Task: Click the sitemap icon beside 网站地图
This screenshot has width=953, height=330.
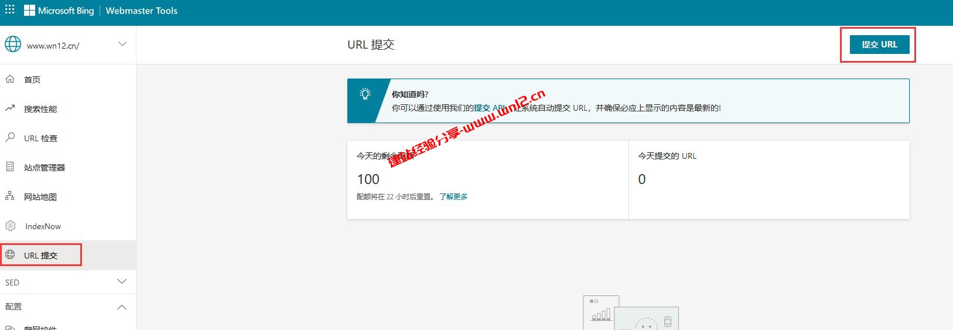Action: [x=10, y=196]
